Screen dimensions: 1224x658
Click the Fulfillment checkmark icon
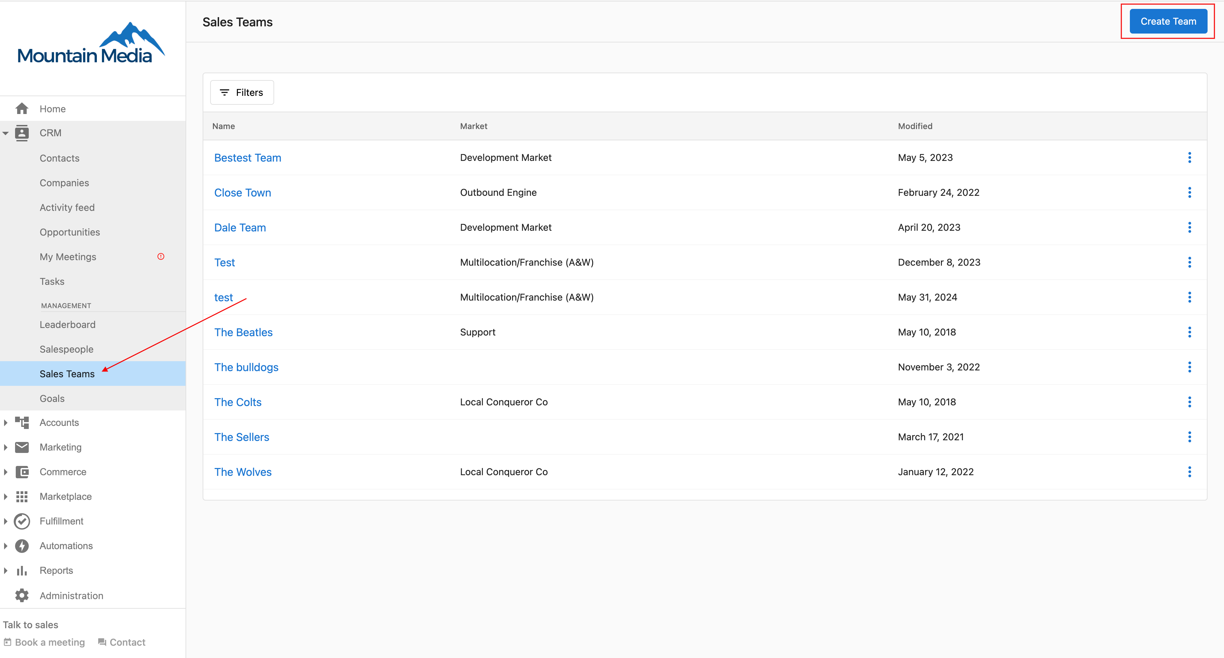pos(22,521)
